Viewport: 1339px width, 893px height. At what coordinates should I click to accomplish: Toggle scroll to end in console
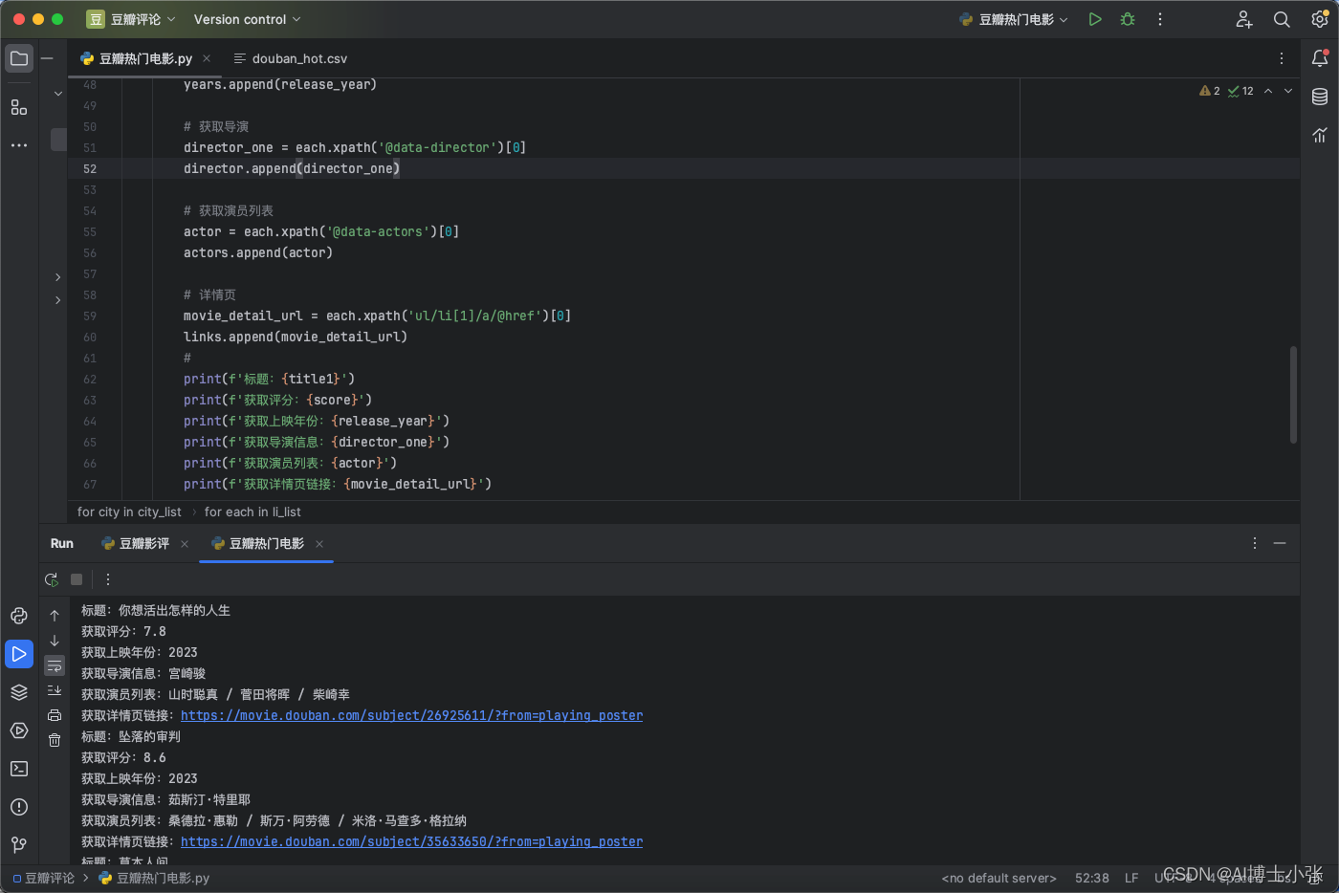click(55, 690)
